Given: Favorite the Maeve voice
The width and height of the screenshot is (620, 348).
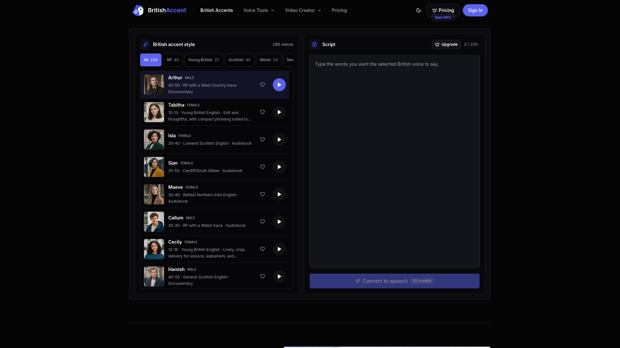Looking at the screenshot, I should click(263, 194).
